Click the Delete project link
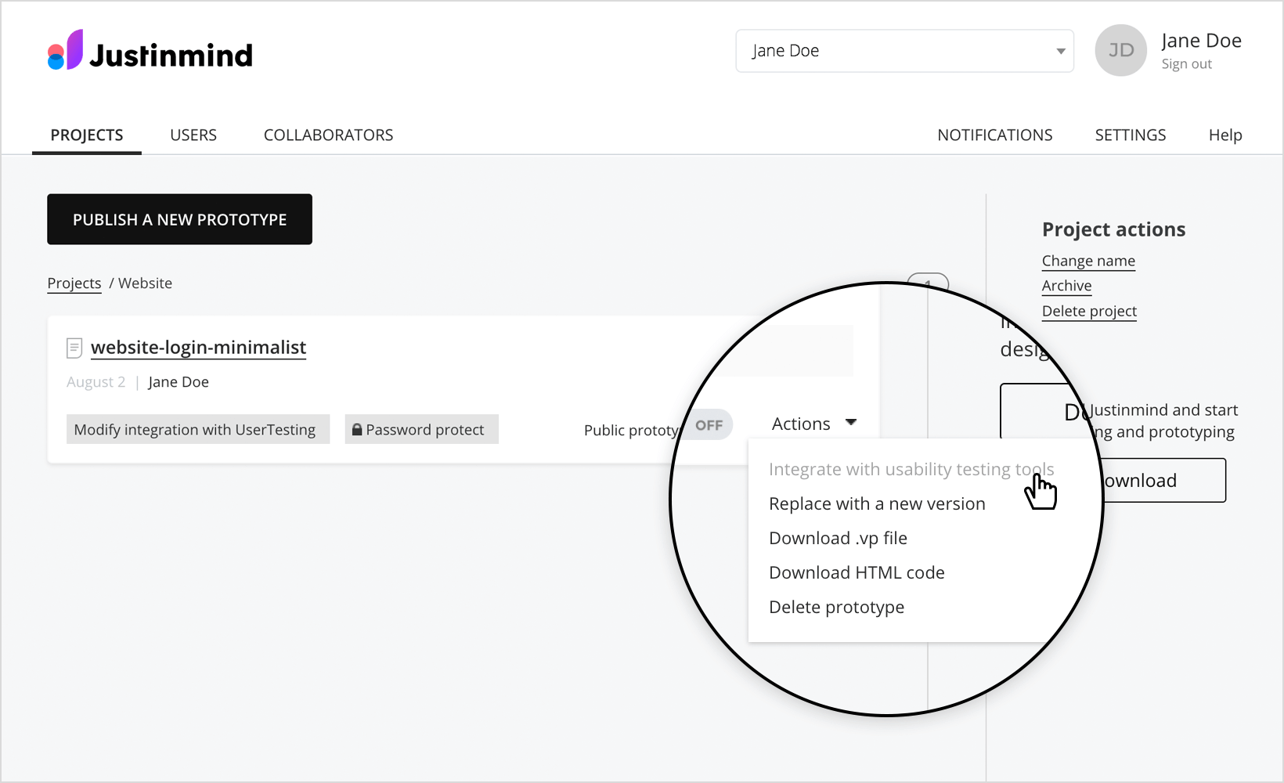 coord(1089,311)
